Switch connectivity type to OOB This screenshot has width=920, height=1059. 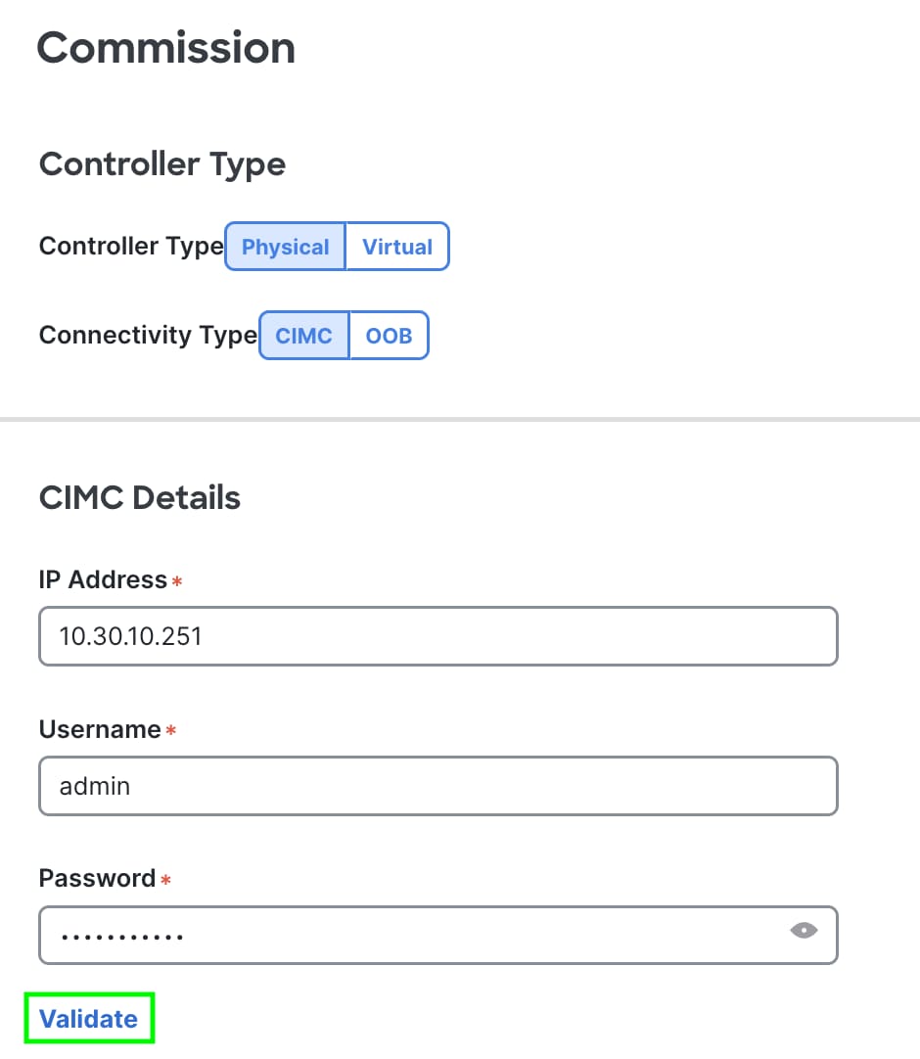pos(390,336)
